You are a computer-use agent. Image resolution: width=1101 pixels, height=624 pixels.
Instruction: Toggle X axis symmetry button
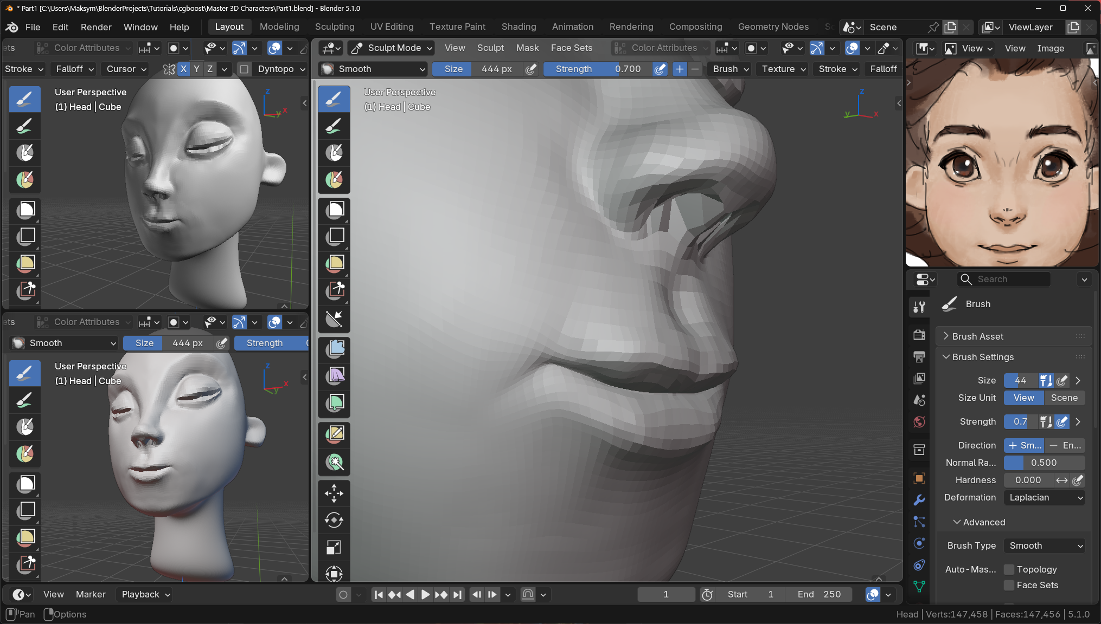(183, 69)
